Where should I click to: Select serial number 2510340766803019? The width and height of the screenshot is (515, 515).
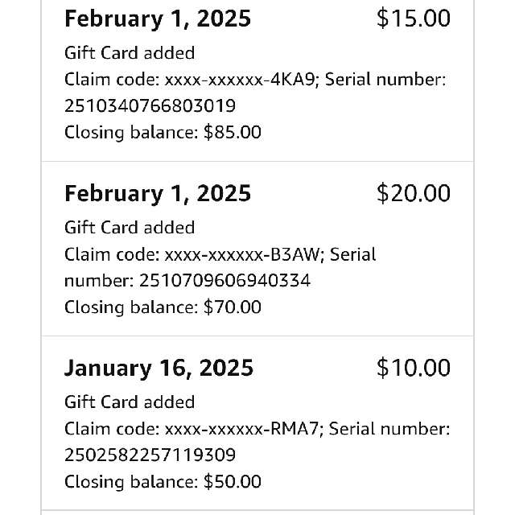150,105
